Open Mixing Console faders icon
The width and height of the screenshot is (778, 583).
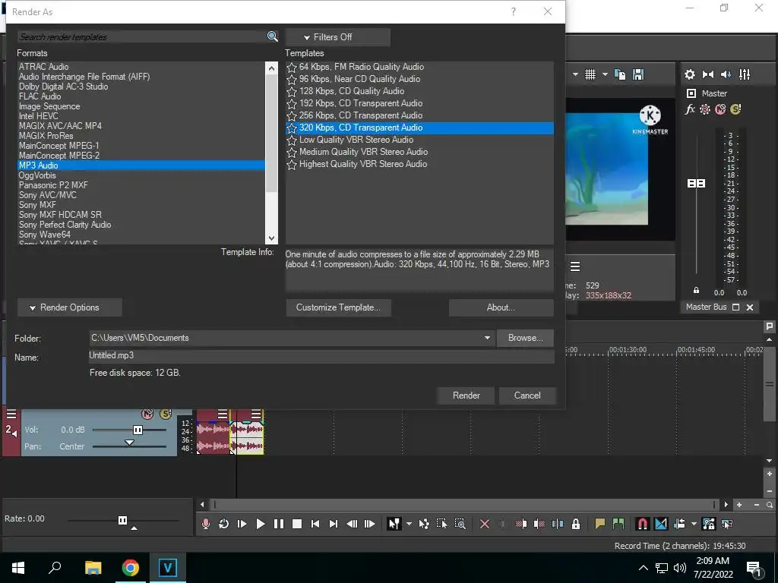click(x=745, y=74)
